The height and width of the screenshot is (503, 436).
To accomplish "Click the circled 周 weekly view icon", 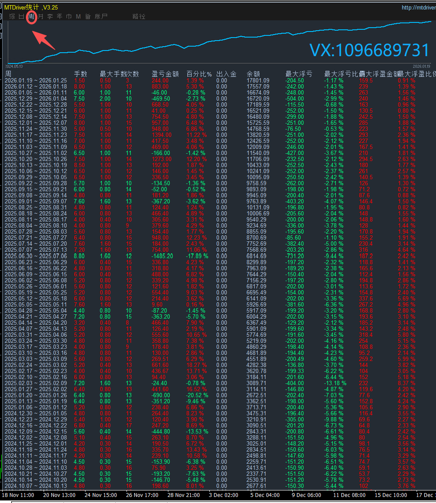I will point(31,16).
